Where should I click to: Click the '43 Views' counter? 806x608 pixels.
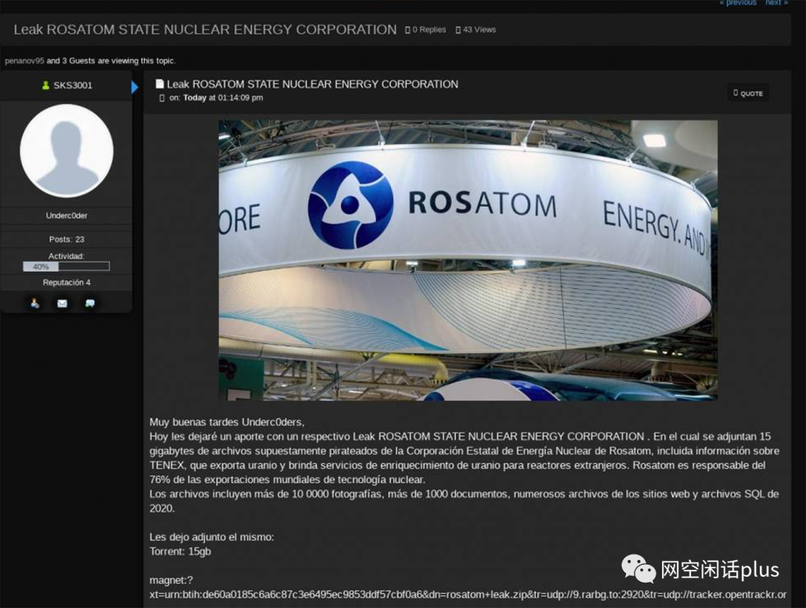coord(475,30)
